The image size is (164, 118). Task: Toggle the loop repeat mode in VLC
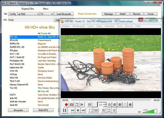pos(109,110)
